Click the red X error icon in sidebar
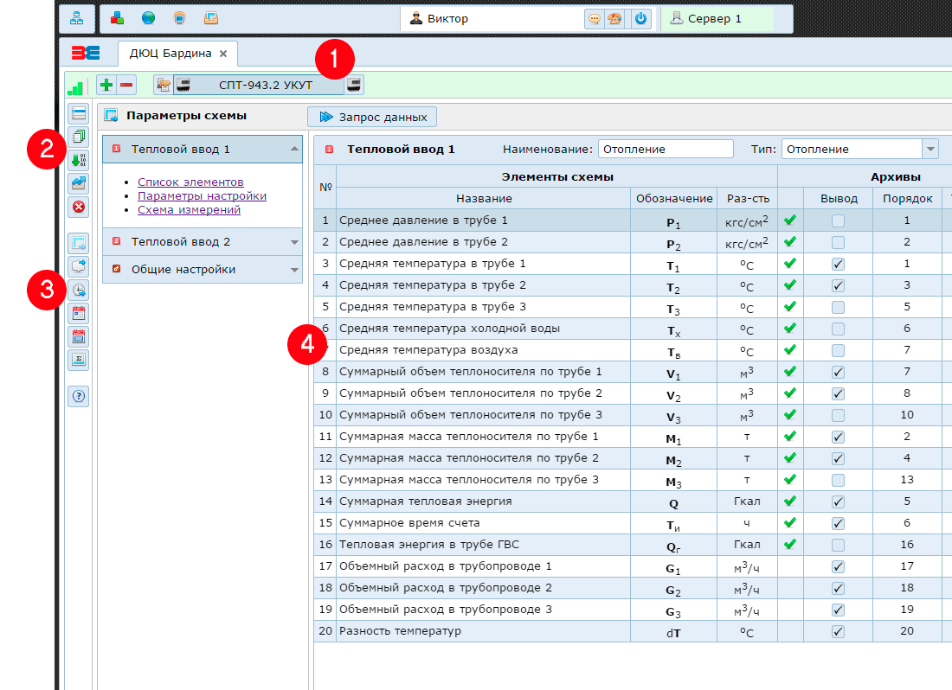The width and height of the screenshot is (952, 690). point(79,206)
